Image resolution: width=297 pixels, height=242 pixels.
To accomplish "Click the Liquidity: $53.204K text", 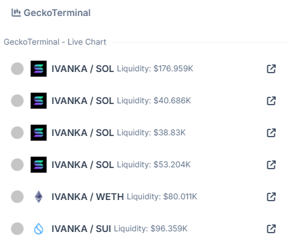I will 154,165.
